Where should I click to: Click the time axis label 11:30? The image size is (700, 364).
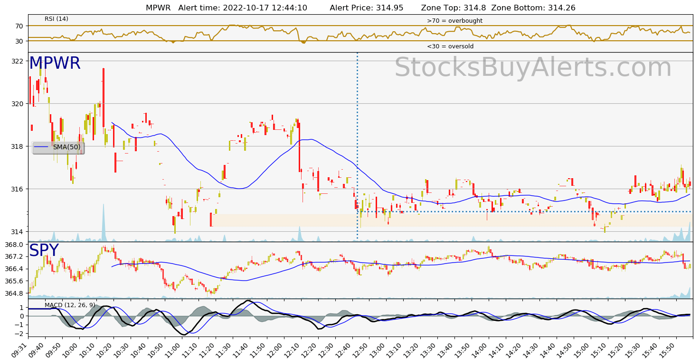223,351
